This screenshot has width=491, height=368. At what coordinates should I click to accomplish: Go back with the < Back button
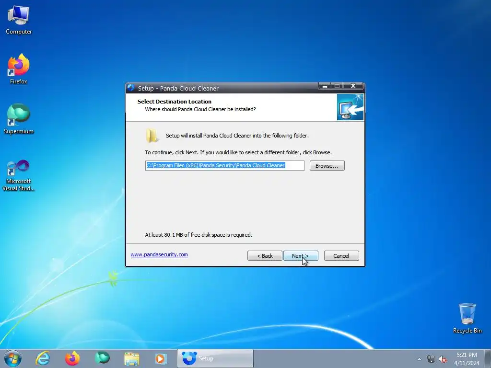[x=265, y=256]
